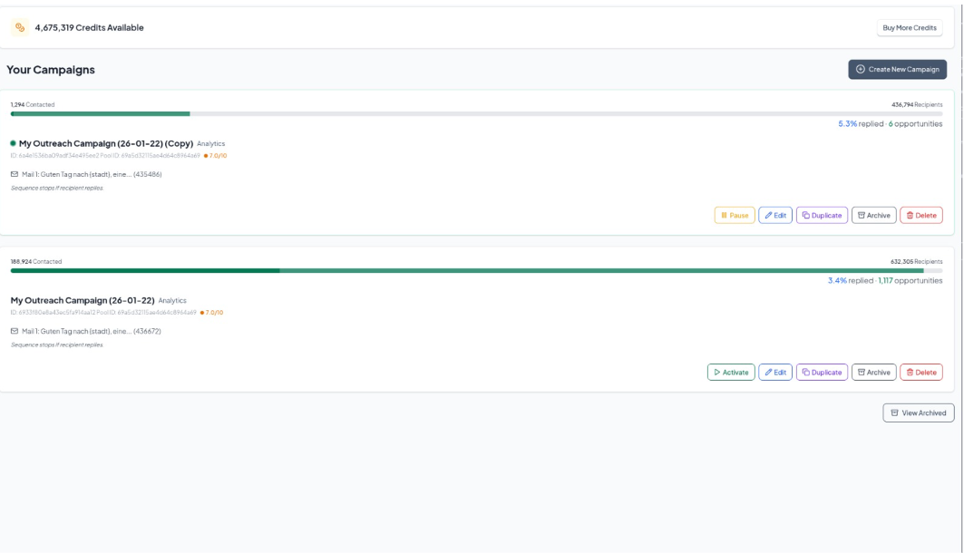Click the mail envelope icon in second campaign
The width and height of the screenshot is (964, 553).
[x=15, y=331]
